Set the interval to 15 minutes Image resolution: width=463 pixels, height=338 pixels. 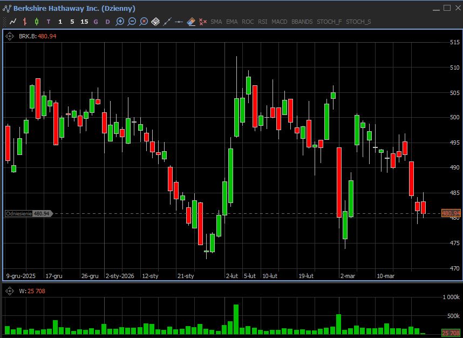84,22
